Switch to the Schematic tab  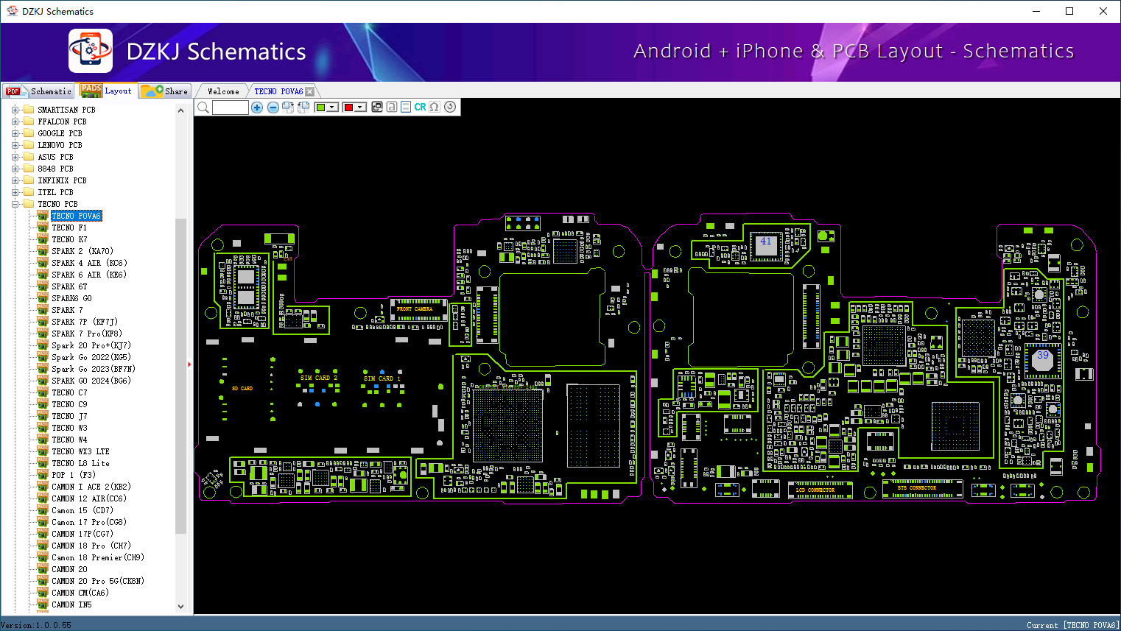point(39,91)
